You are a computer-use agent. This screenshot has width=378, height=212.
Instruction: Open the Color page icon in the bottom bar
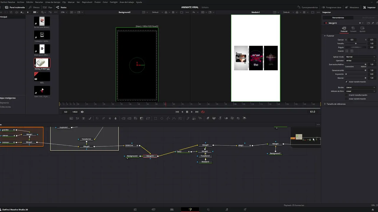[x=208, y=210]
